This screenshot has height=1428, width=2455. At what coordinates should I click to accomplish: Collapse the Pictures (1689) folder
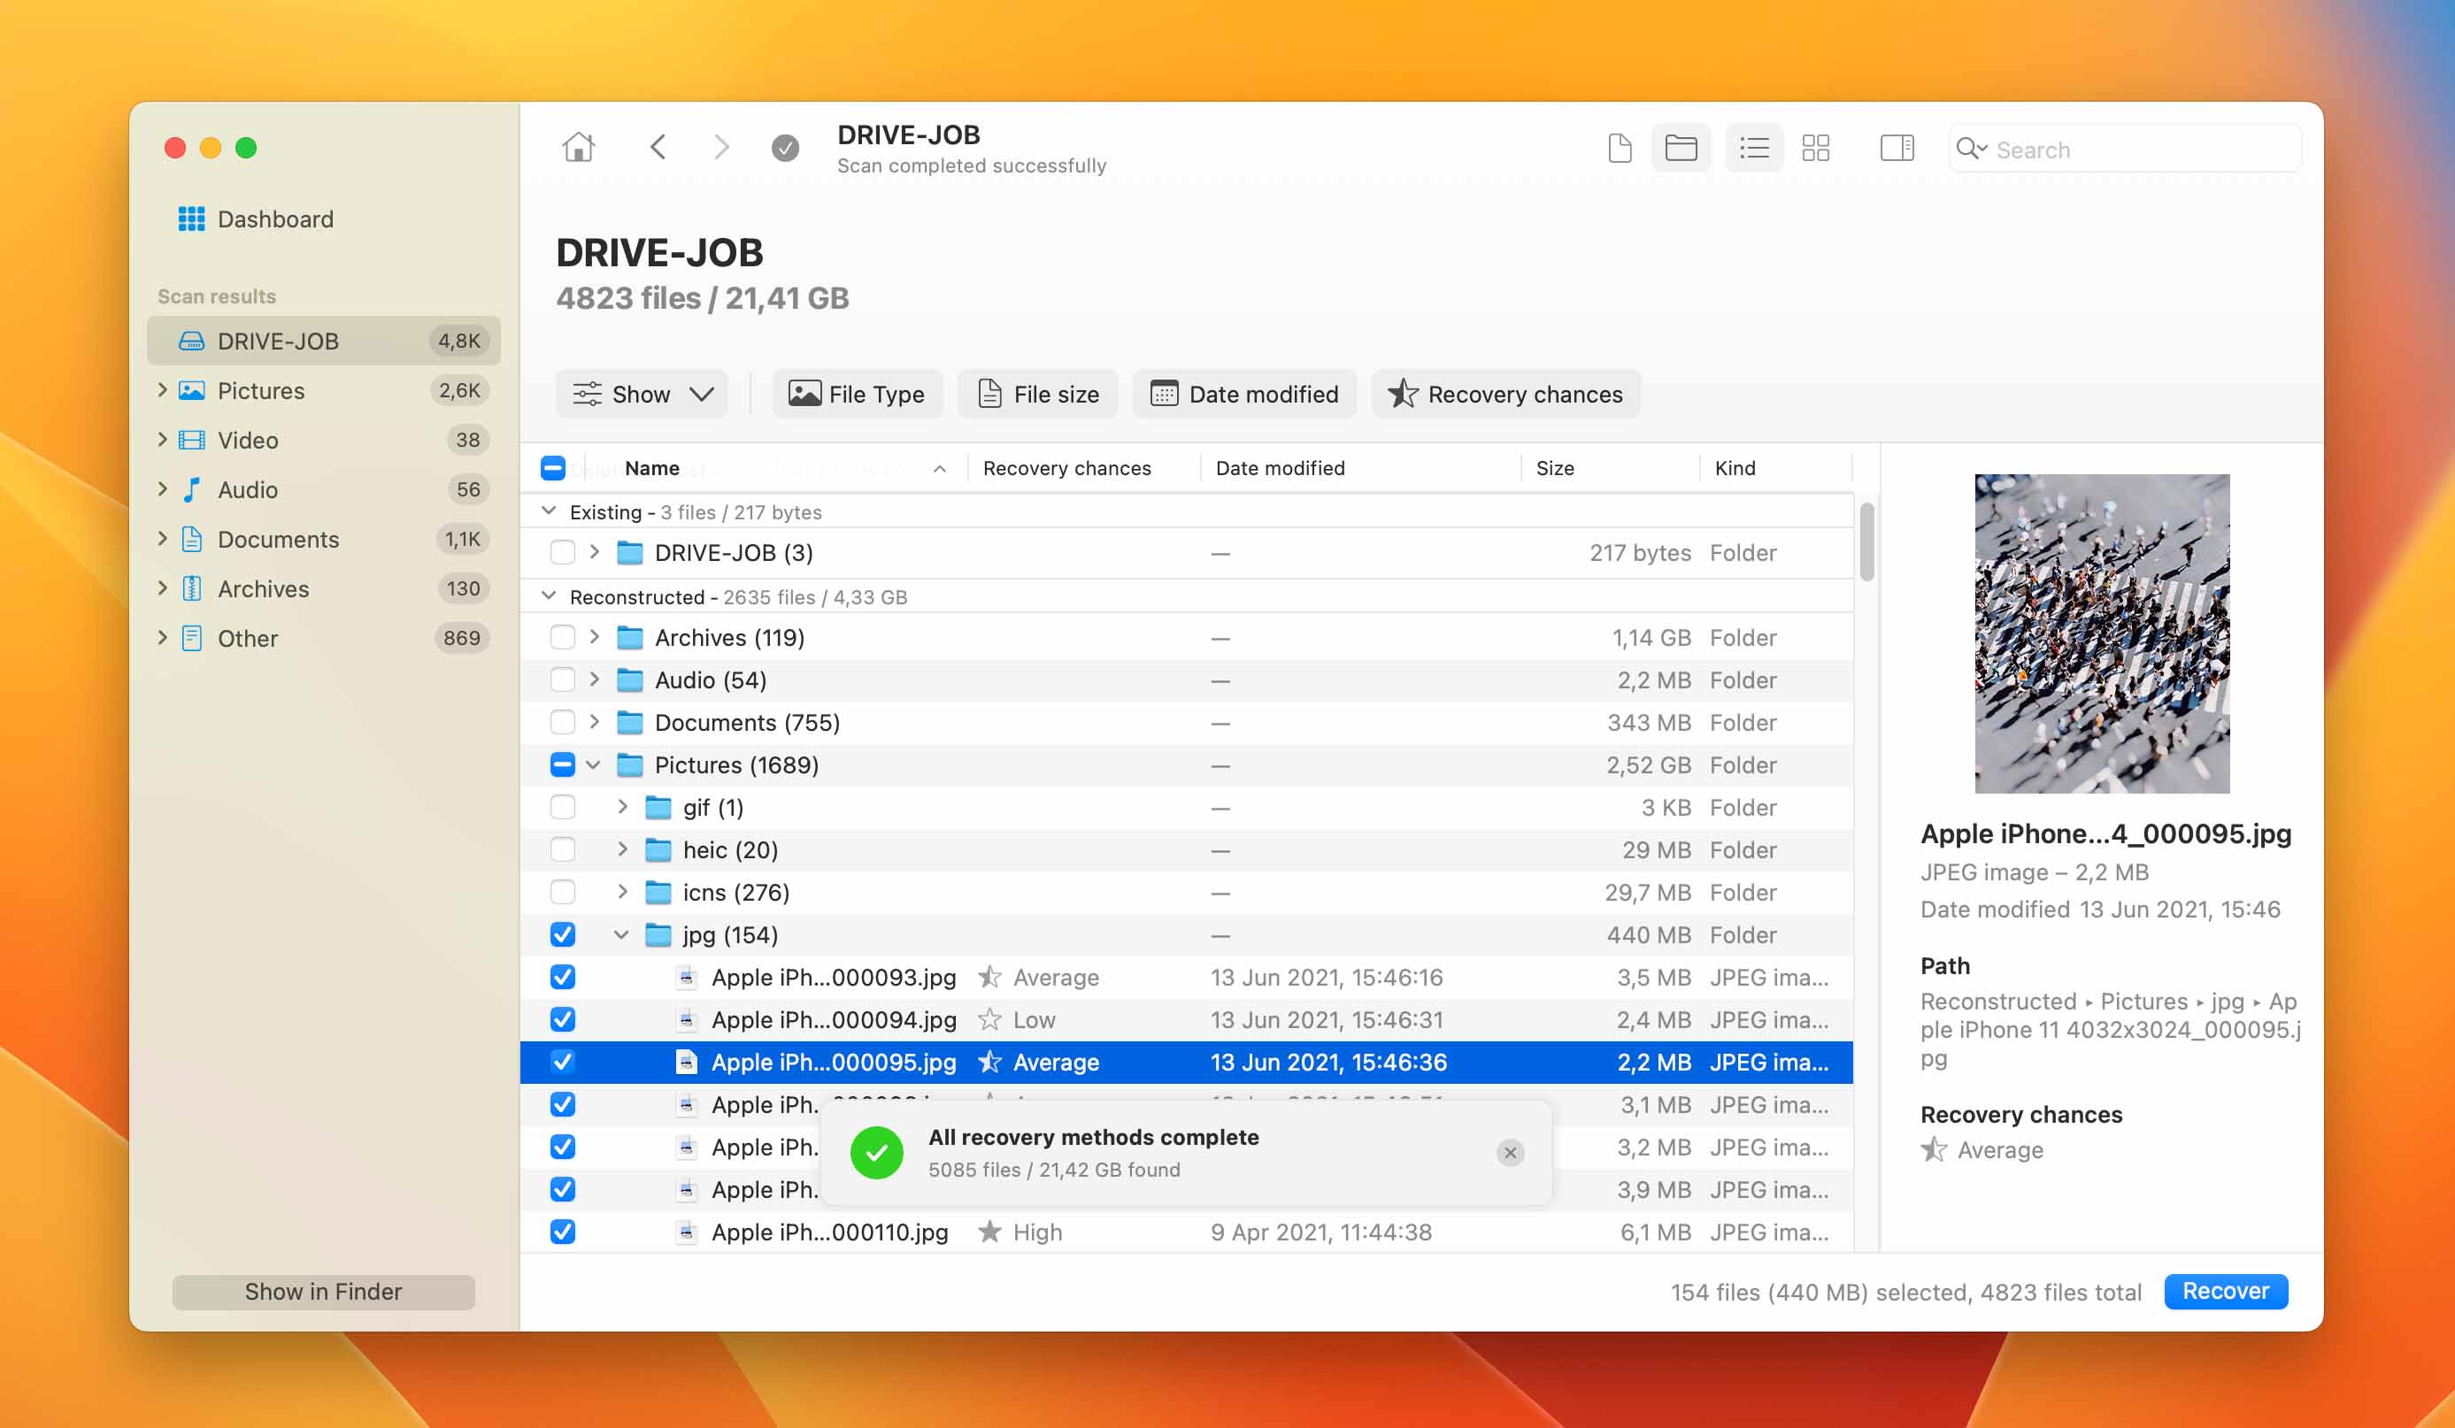coord(593,765)
